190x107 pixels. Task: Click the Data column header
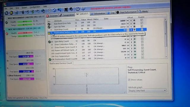pos(106,18)
